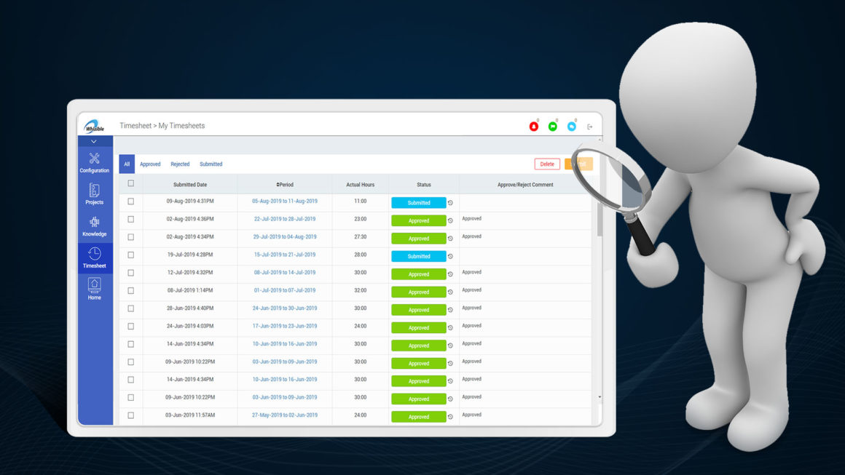The height and width of the screenshot is (475, 845).
Task: Click the green messages icon
Action: pos(553,127)
